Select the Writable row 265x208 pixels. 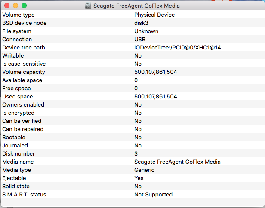click(x=132, y=55)
